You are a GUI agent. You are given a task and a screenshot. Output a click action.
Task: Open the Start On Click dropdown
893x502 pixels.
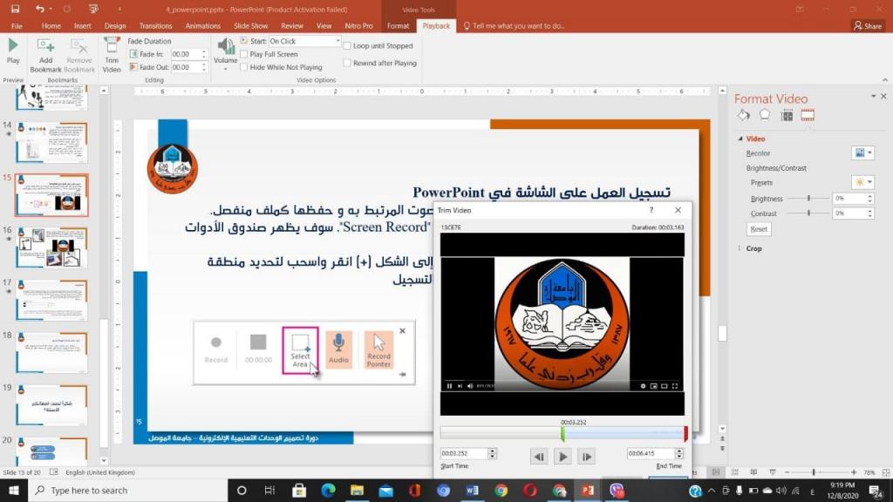pyautogui.click(x=337, y=41)
